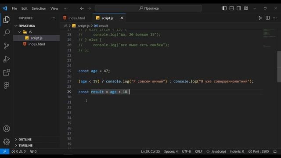Split the editor to the right
281x158 pixels.
coord(267,18)
